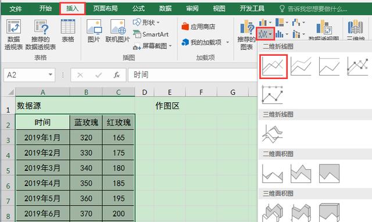Viewport: 372px width, 222px height.
Task: Choose the 2-D Area chart
Action: click(x=273, y=173)
